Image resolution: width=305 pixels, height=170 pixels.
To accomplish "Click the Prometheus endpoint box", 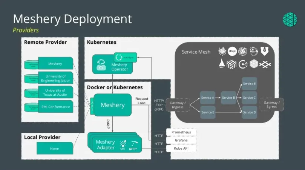I will pyautogui.click(x=181, y=132).
